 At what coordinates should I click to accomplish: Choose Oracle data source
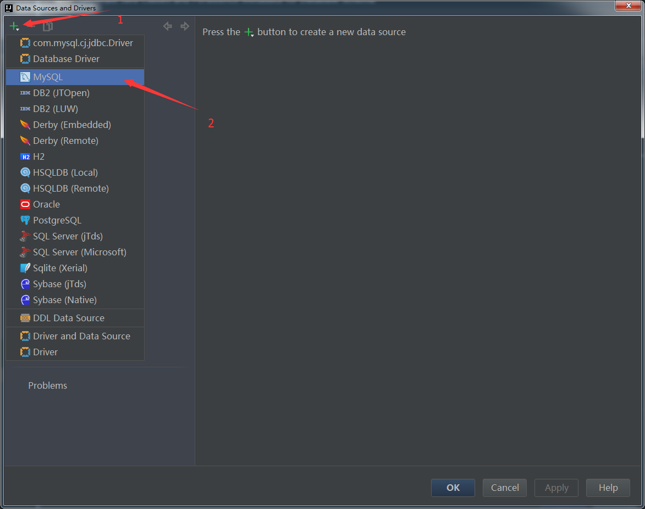(x=75, y=204)
